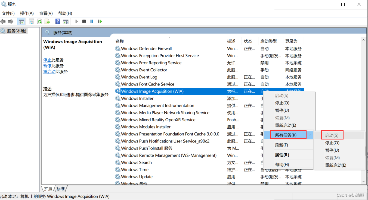Click the scrollbar down arrow of services list
368x200 pixels.
coord(363,181)
